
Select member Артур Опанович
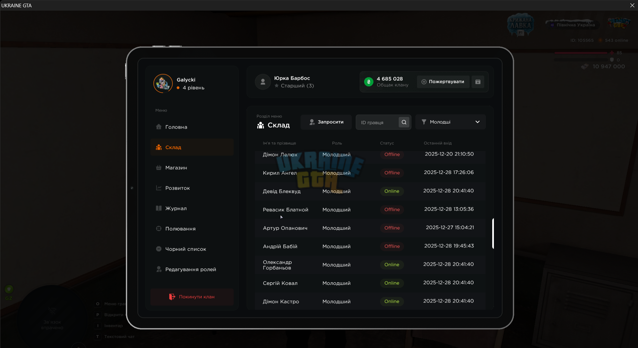(x=370, y=228)
